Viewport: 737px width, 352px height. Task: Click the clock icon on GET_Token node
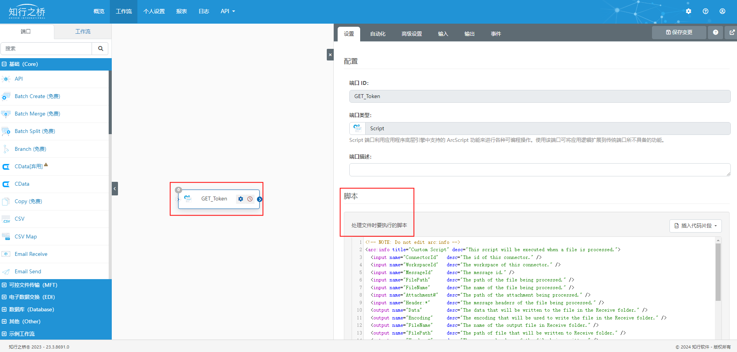click(250, 199)
